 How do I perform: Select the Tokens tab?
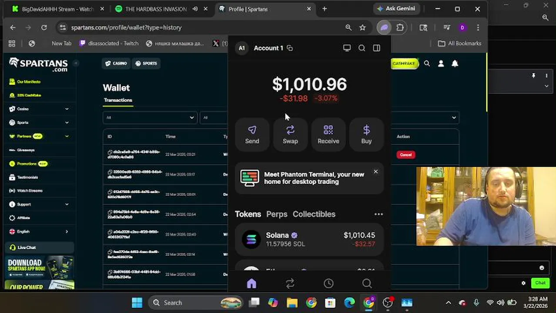248,214
